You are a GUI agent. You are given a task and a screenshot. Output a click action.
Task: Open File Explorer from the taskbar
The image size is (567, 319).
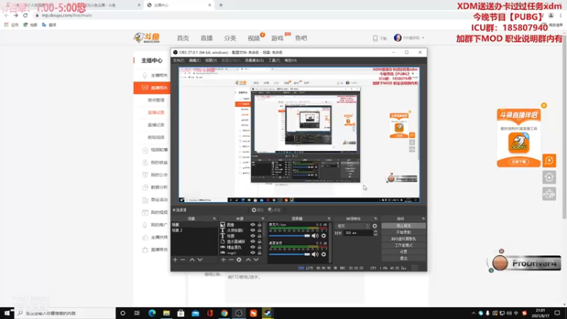click(x=167, y=313)
